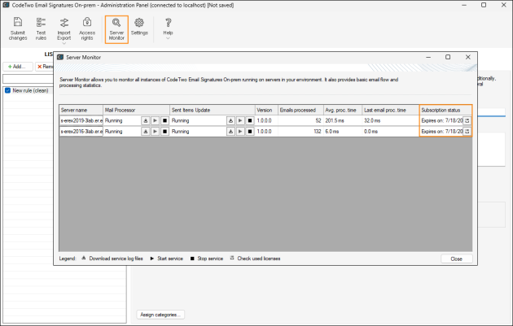Screen dimensions: 513x326
Task: Close the Server Monitor dialog with Close button
Action: (x=456, y=259)
